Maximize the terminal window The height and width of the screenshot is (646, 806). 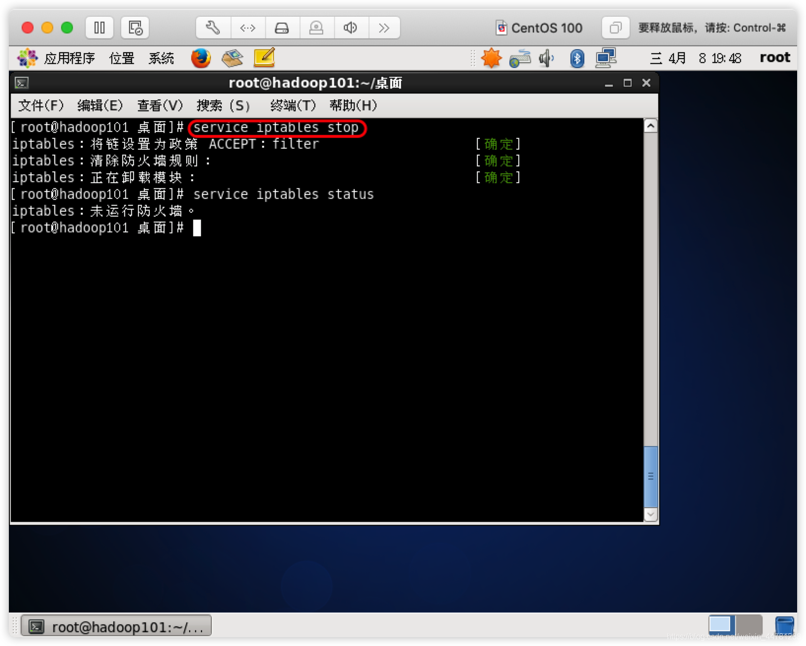pos(627,83)
